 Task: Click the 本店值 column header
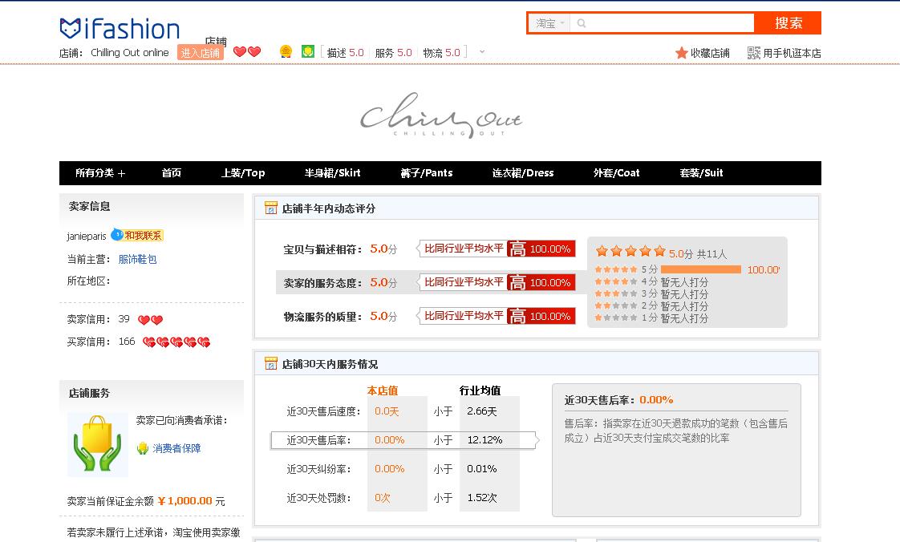pyautogui.click(x=383, y=390)
